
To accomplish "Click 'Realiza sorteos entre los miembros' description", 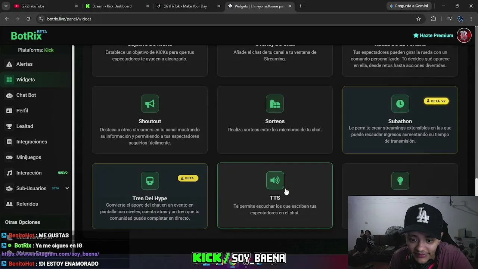I will [275, 130].
